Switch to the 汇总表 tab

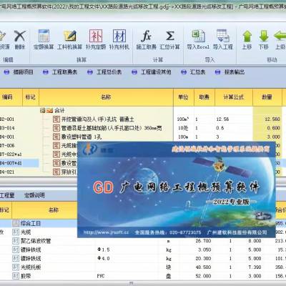coord(198,72)
